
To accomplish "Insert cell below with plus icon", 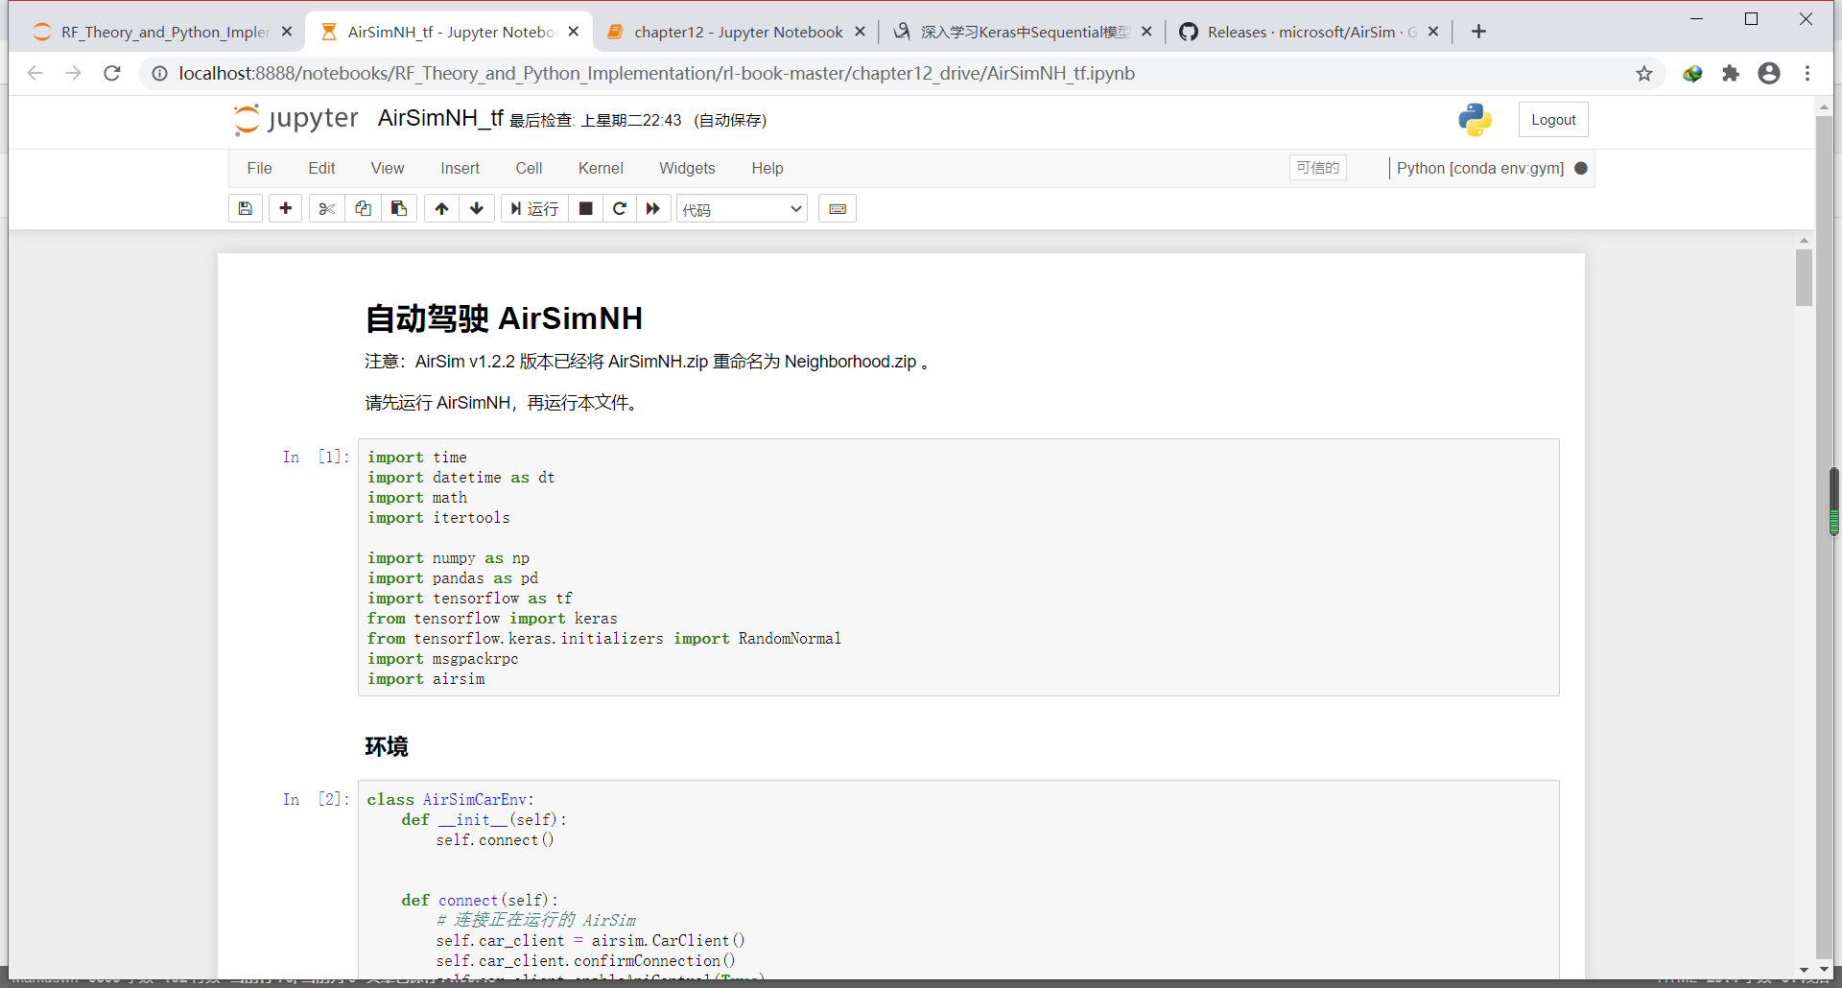I will pos(286,208).
